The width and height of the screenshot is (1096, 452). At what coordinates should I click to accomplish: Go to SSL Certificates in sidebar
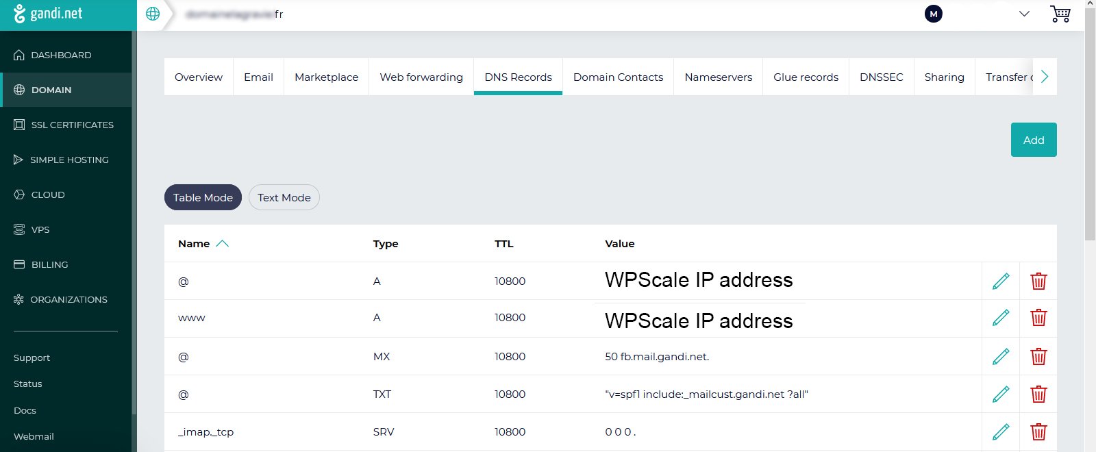72,125
